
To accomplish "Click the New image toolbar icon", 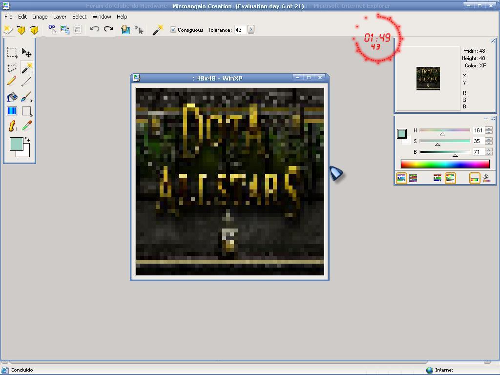I will (8, 30).
